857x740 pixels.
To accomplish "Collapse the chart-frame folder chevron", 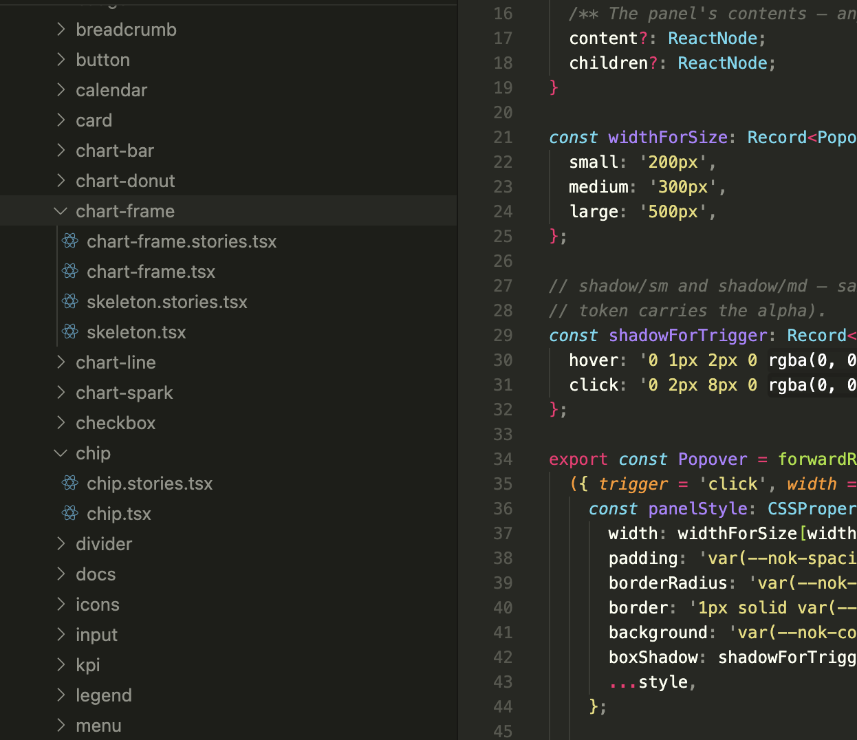I will 61,210.
